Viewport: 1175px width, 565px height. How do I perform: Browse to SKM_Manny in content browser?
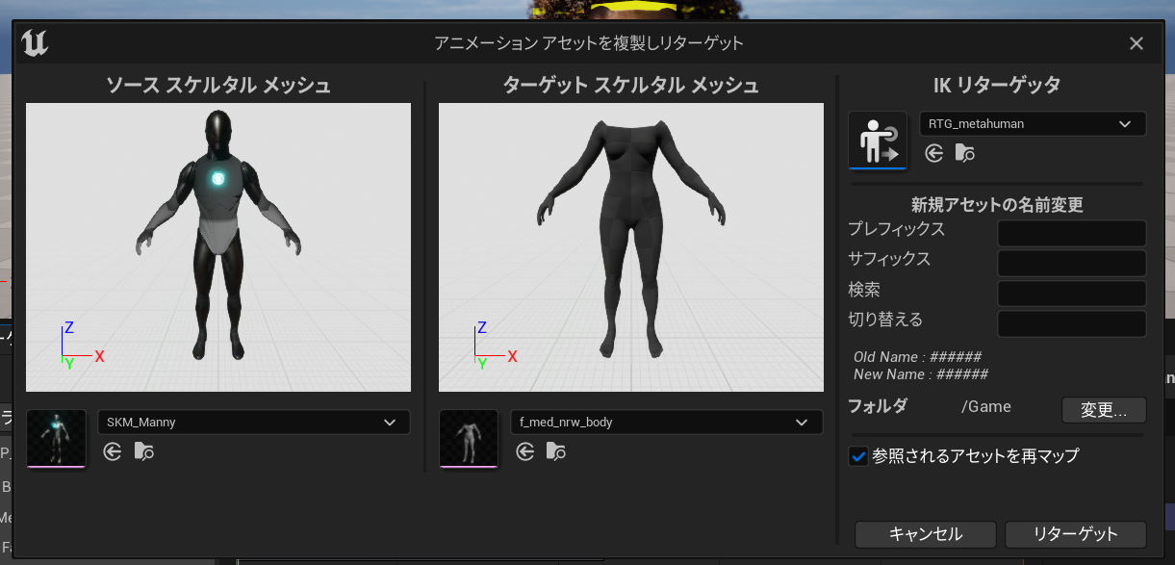tap(144, 451)
